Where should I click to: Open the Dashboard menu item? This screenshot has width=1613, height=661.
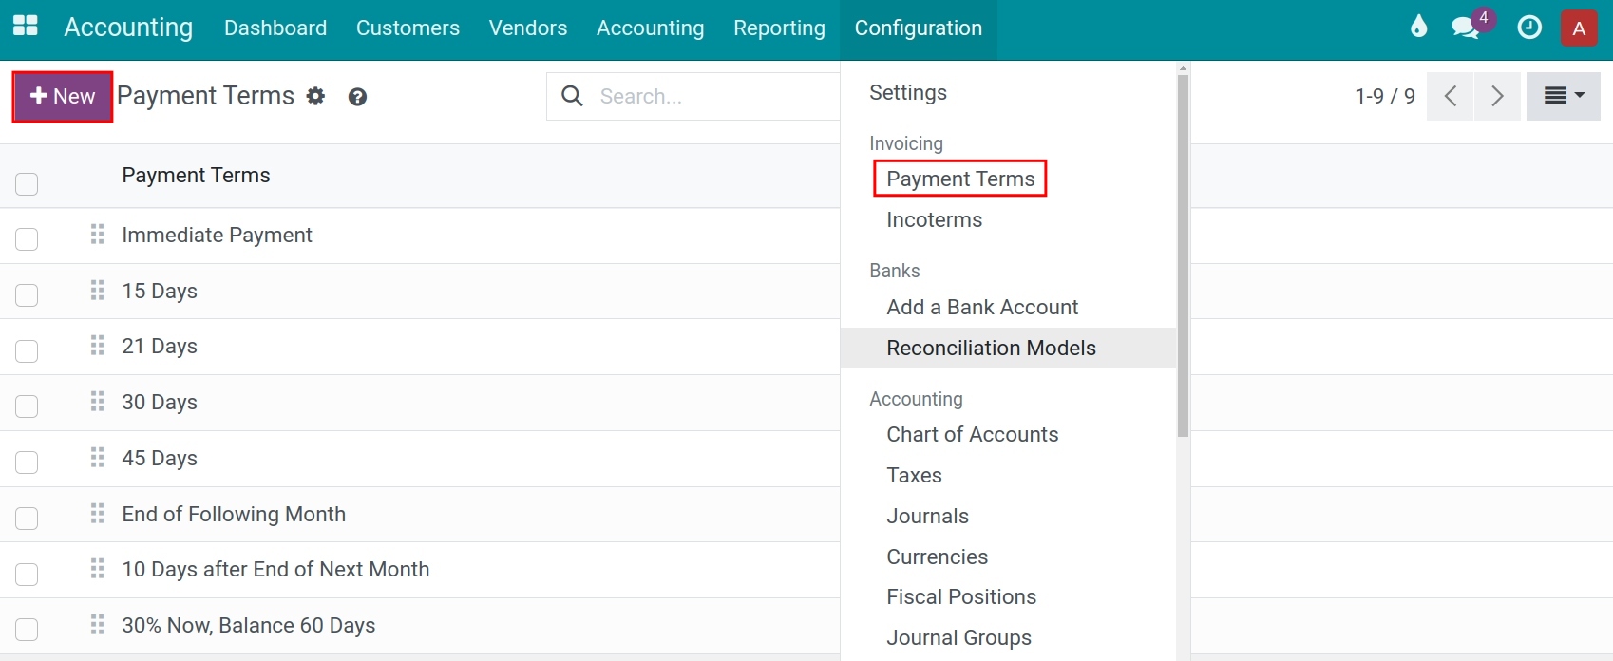[x=275, y=28]
